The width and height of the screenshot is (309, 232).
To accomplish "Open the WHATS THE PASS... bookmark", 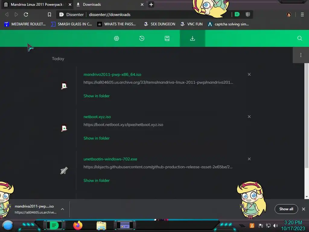I will tap(117, 24).
